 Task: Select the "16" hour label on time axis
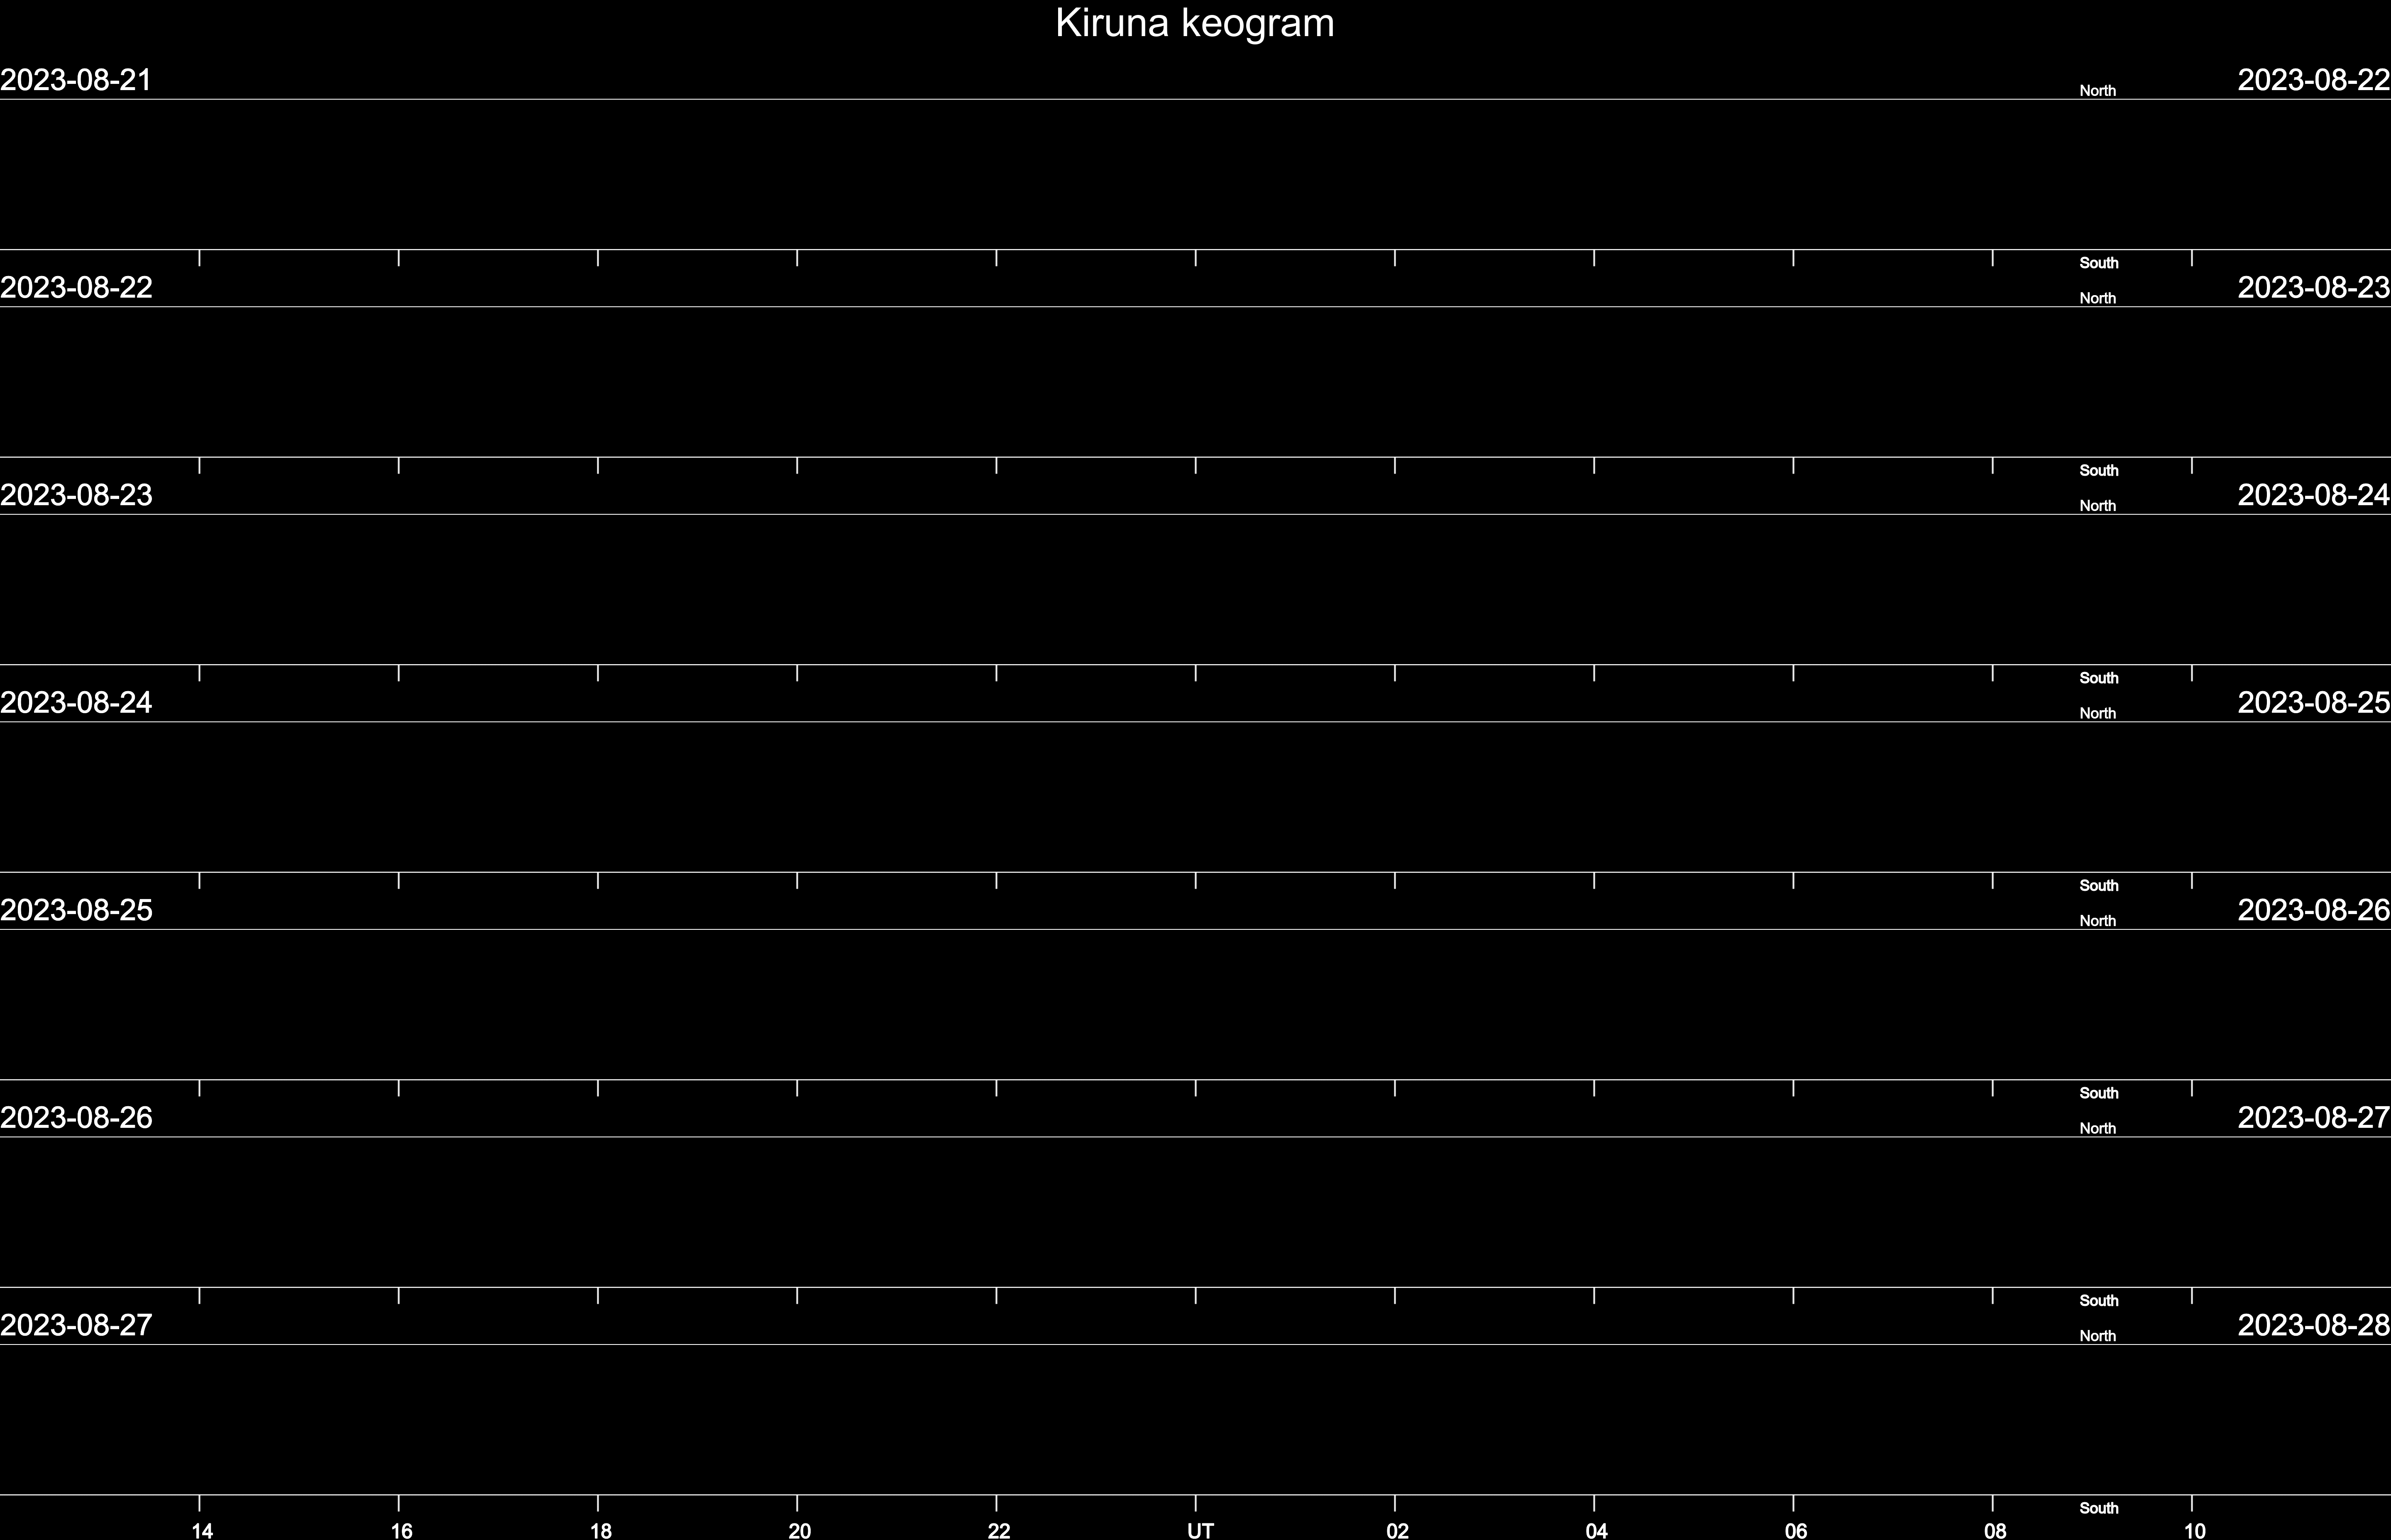(x=401, y=1530)
